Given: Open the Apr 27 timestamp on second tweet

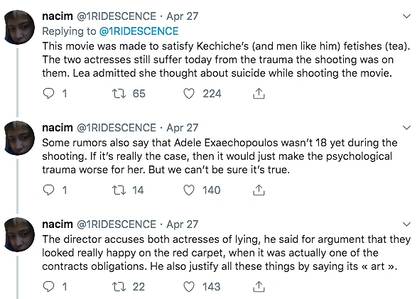Looking at the screenshot, I should coord(183,128).
